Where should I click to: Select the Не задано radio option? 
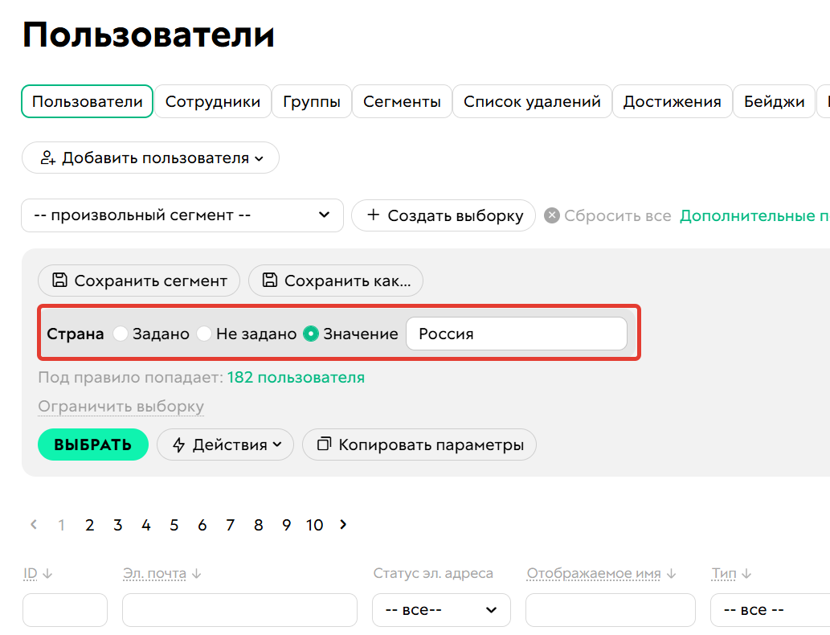click(204, 333)
